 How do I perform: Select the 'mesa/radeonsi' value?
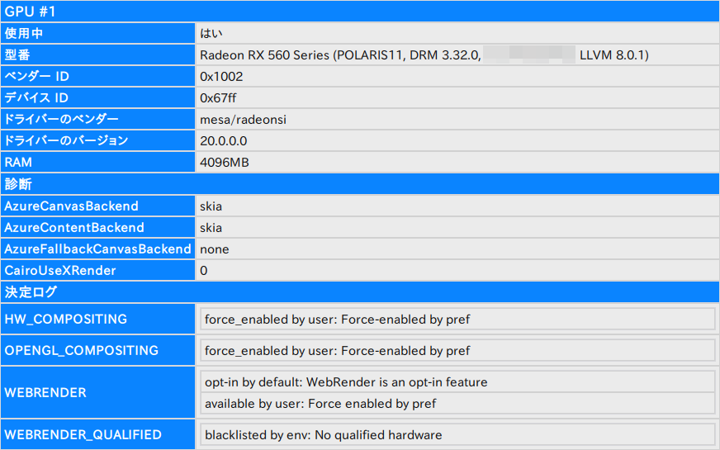[243, 120]
